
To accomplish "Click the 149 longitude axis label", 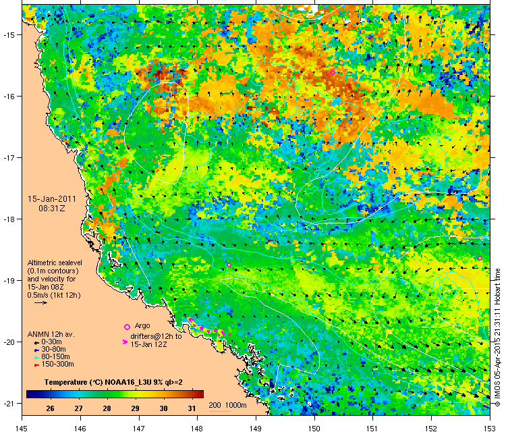I will (x=256, y=428).
